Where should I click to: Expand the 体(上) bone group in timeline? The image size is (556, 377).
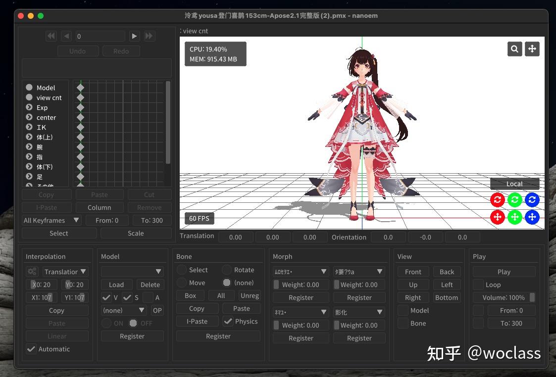tap(30, 137)
